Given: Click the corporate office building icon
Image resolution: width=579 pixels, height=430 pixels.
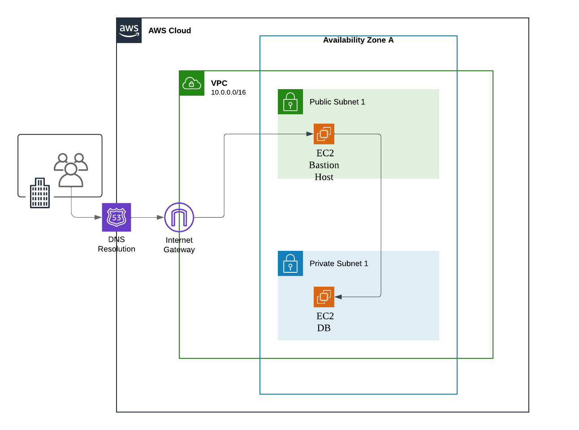Looking at the screenshot, I should (40, 193).
